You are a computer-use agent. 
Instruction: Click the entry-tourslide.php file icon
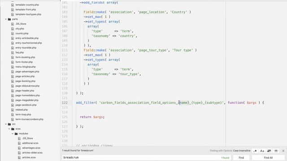(13, 48)
